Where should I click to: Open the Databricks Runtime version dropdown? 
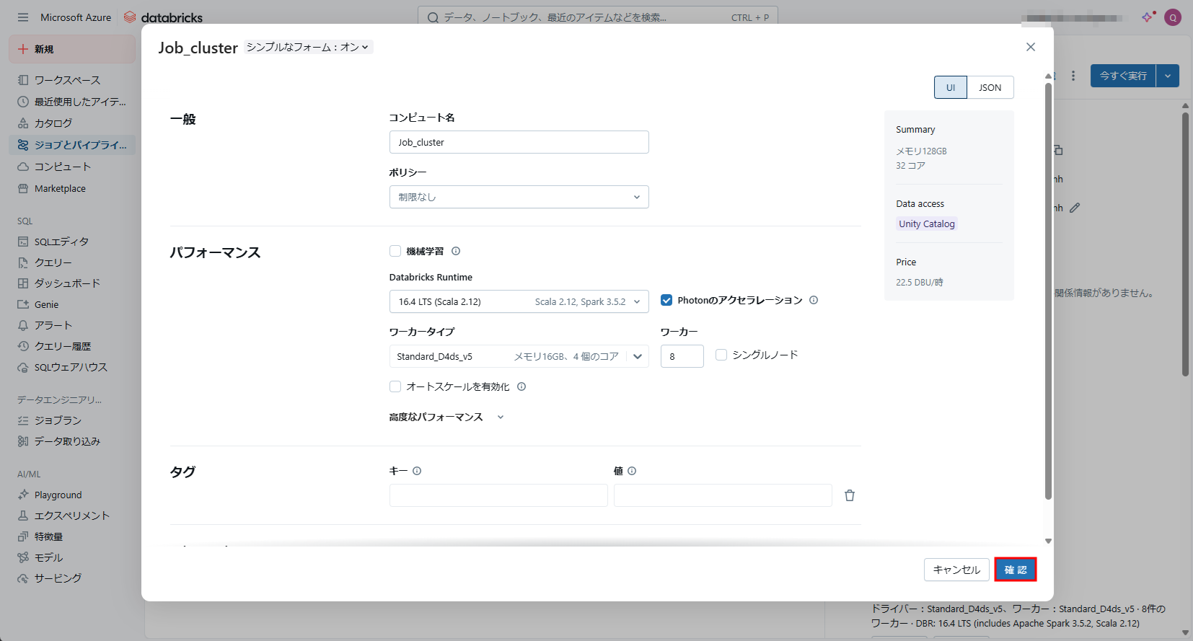pyautogui.click(x=519, y=301)
